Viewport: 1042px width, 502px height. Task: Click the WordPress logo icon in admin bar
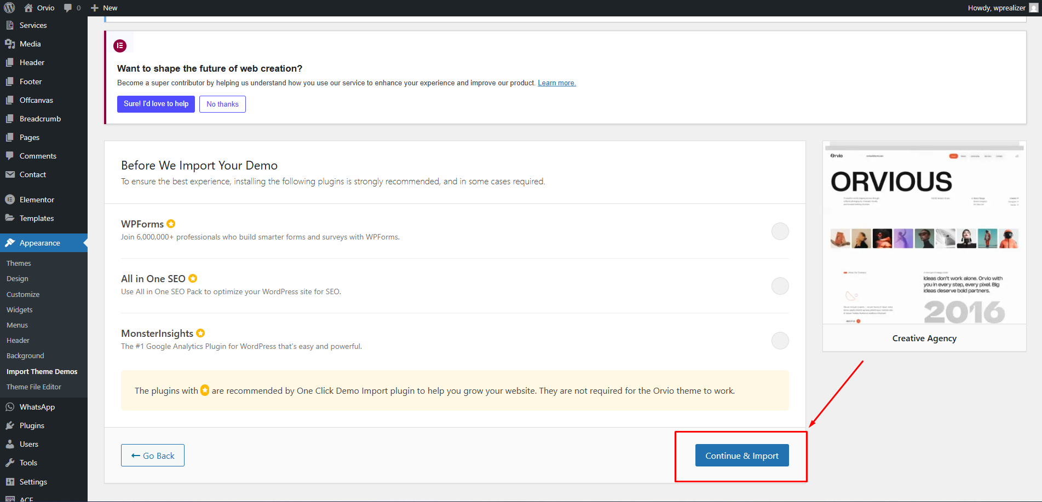(9, 8)
